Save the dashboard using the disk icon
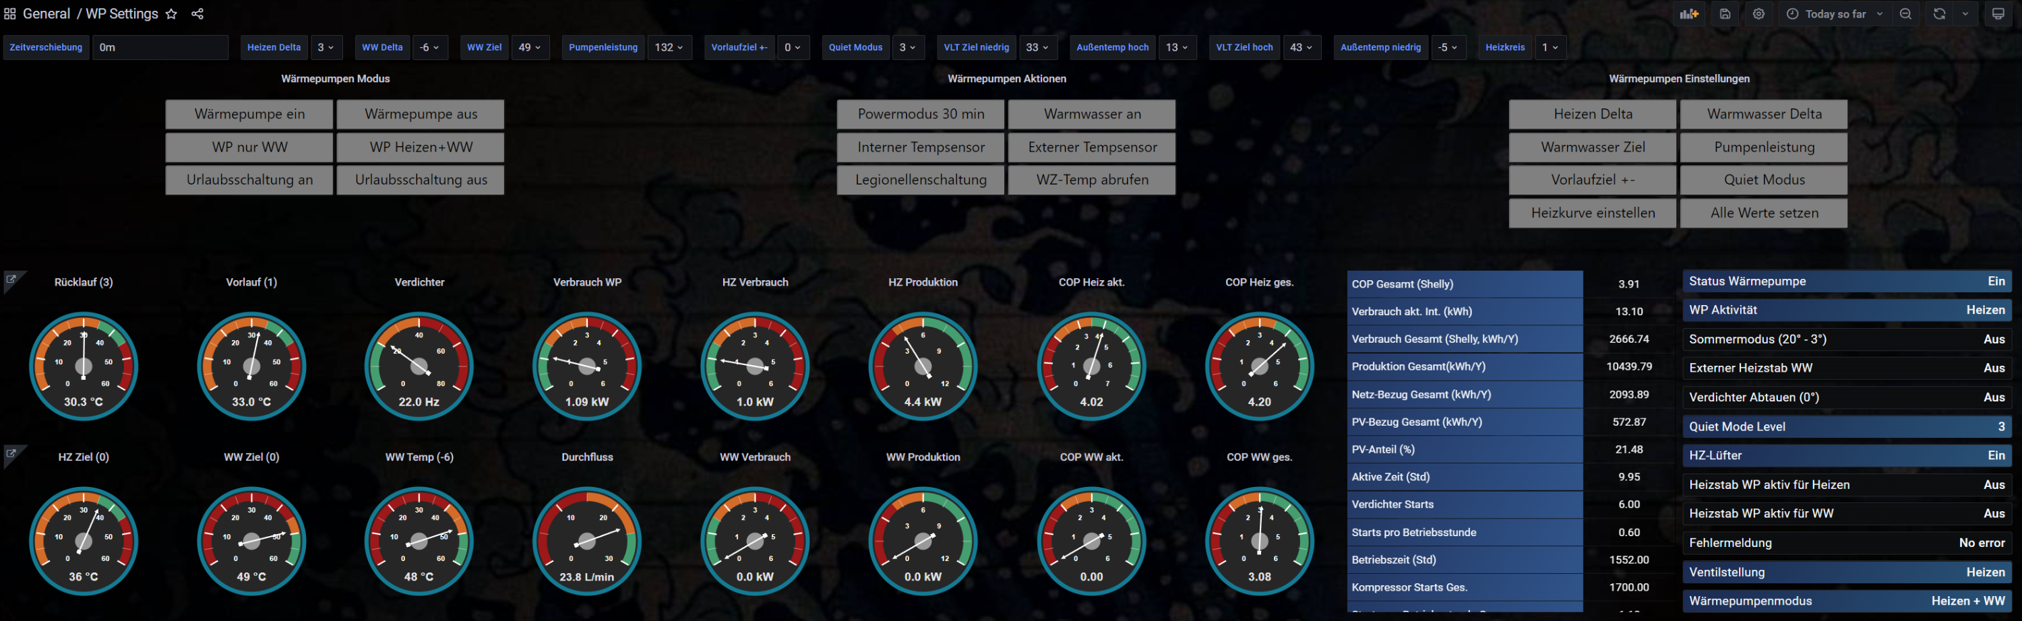Screen dimensions: 2022x621 [1725, 14]
